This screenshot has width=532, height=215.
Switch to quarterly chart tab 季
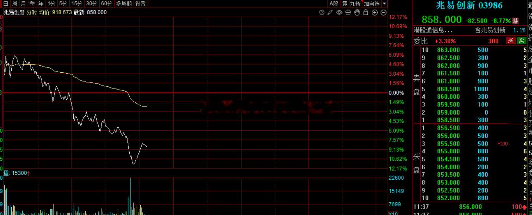32,4
